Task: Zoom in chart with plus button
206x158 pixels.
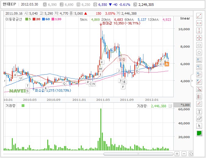Action: click(x=177, y=154)
